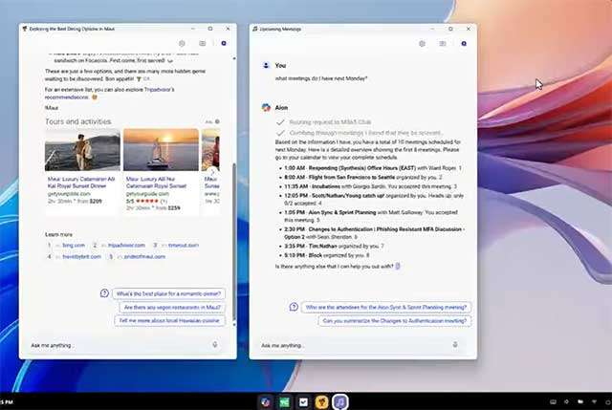Open settings gear in the Maui dining window
The height and width of the screenshot is (410, 612).
182,43
